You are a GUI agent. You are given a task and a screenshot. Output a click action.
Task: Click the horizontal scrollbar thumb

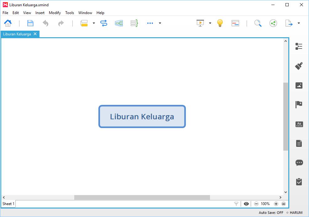coord(142,197)
